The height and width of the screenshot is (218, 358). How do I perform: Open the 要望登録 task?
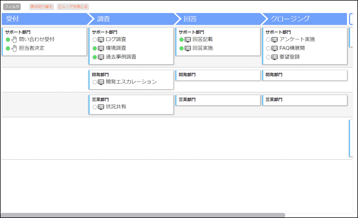290,57
